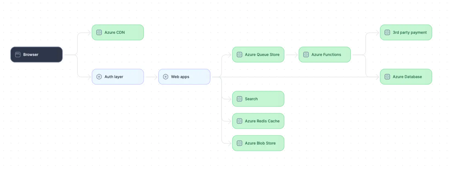Select the Azure CDN node label
This screenshot has height=172, width=453.
pos(114,33)
